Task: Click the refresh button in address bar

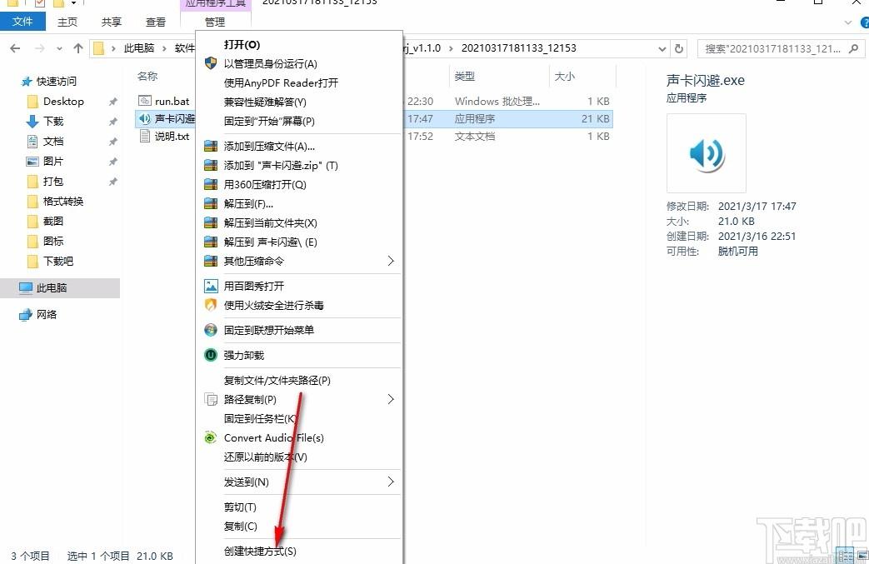Action: click(679, 48)
